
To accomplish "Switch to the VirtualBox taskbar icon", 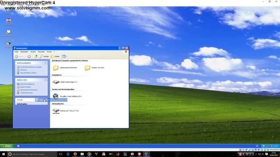I will [x=146, y=154].
